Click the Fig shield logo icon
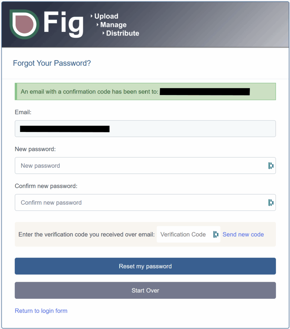The height and width of the screenshot is (329, 290). coord(24,24)
